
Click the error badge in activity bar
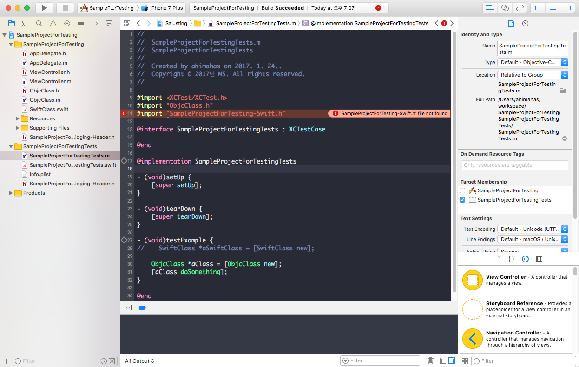click(380, 8)
